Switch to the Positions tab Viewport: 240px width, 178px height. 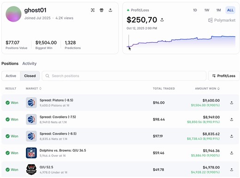10,63
